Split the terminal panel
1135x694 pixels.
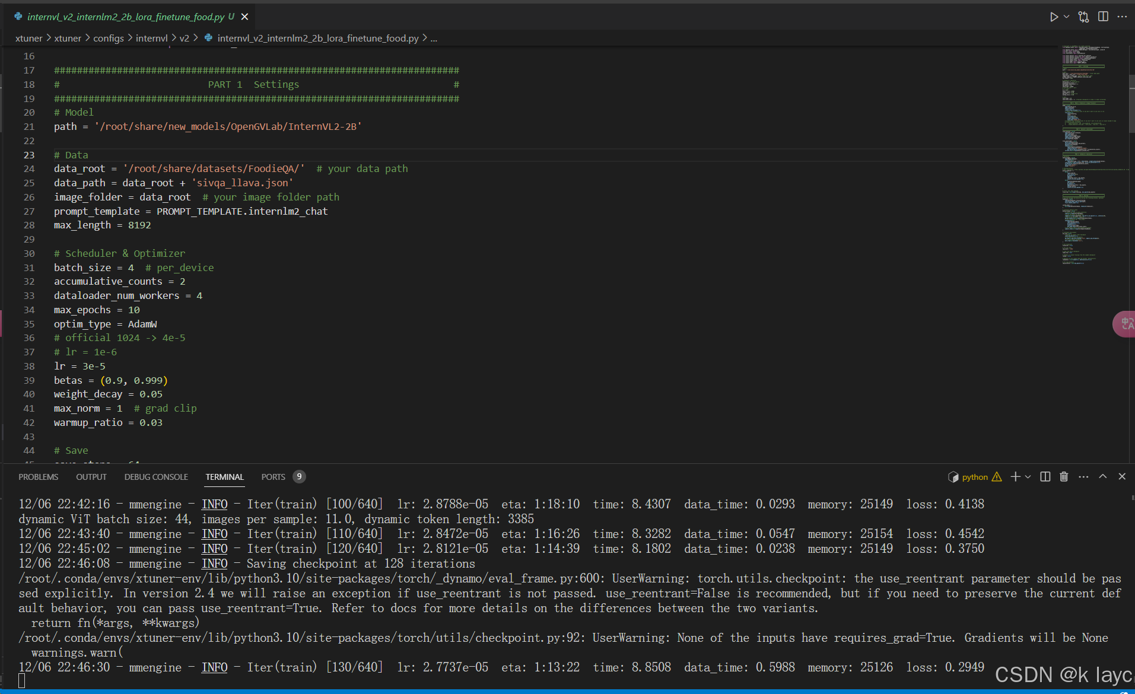point(1045,477)
